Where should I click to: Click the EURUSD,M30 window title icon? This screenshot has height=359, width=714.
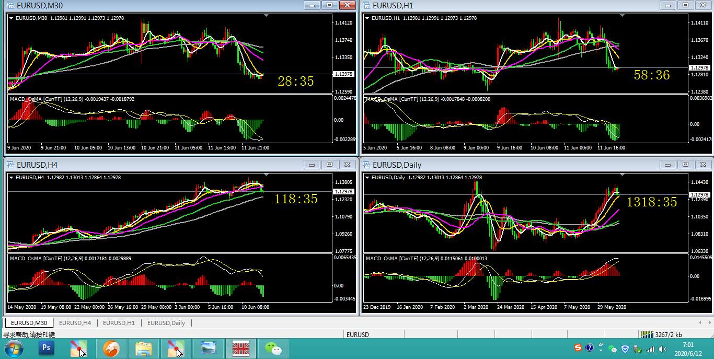pyautogui.click(x=10, y=5)
